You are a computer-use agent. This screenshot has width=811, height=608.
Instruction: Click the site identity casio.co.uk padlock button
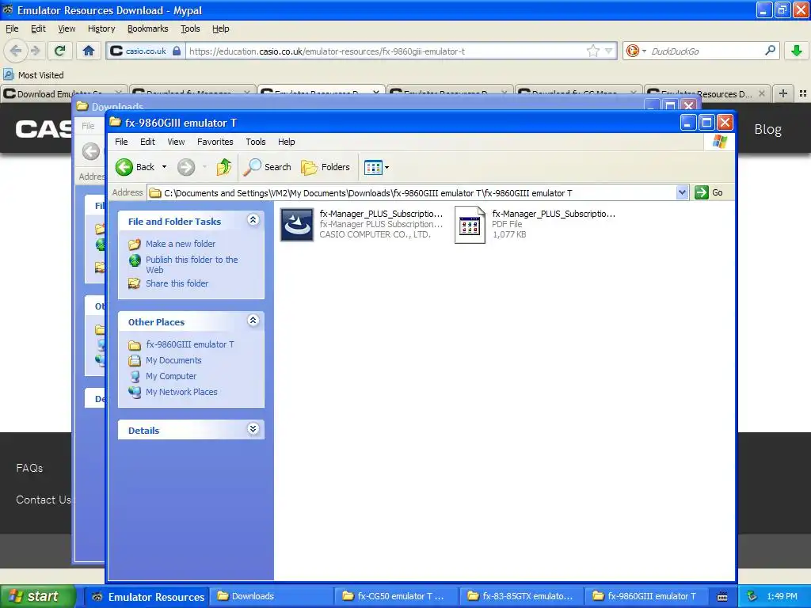146,51
